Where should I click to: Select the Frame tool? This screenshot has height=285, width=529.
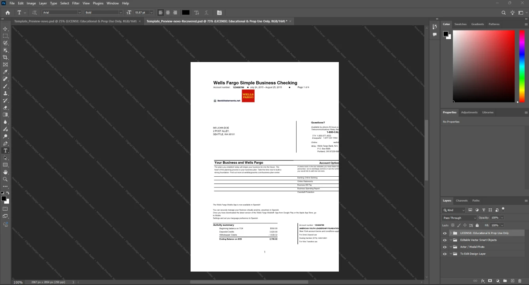(6, 64)
